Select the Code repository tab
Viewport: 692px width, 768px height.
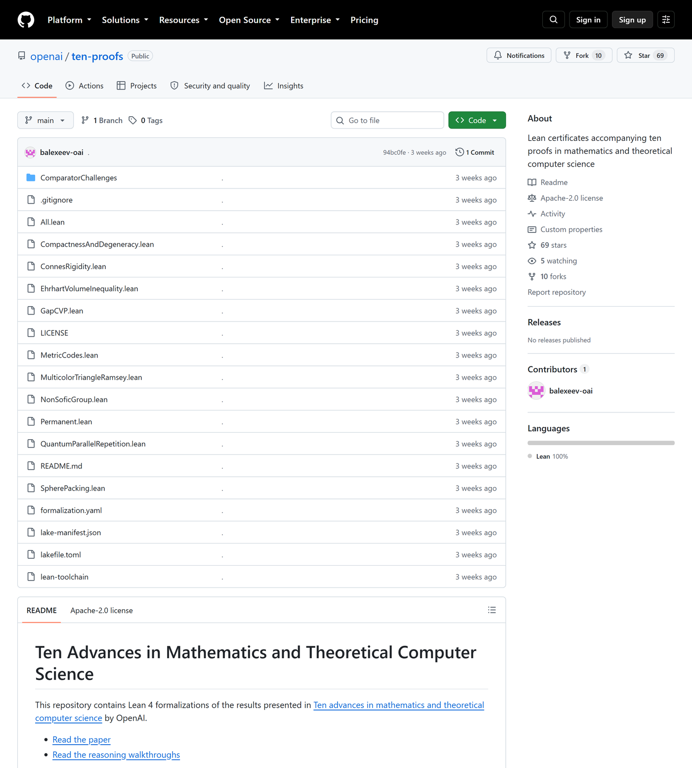(37, 86)
